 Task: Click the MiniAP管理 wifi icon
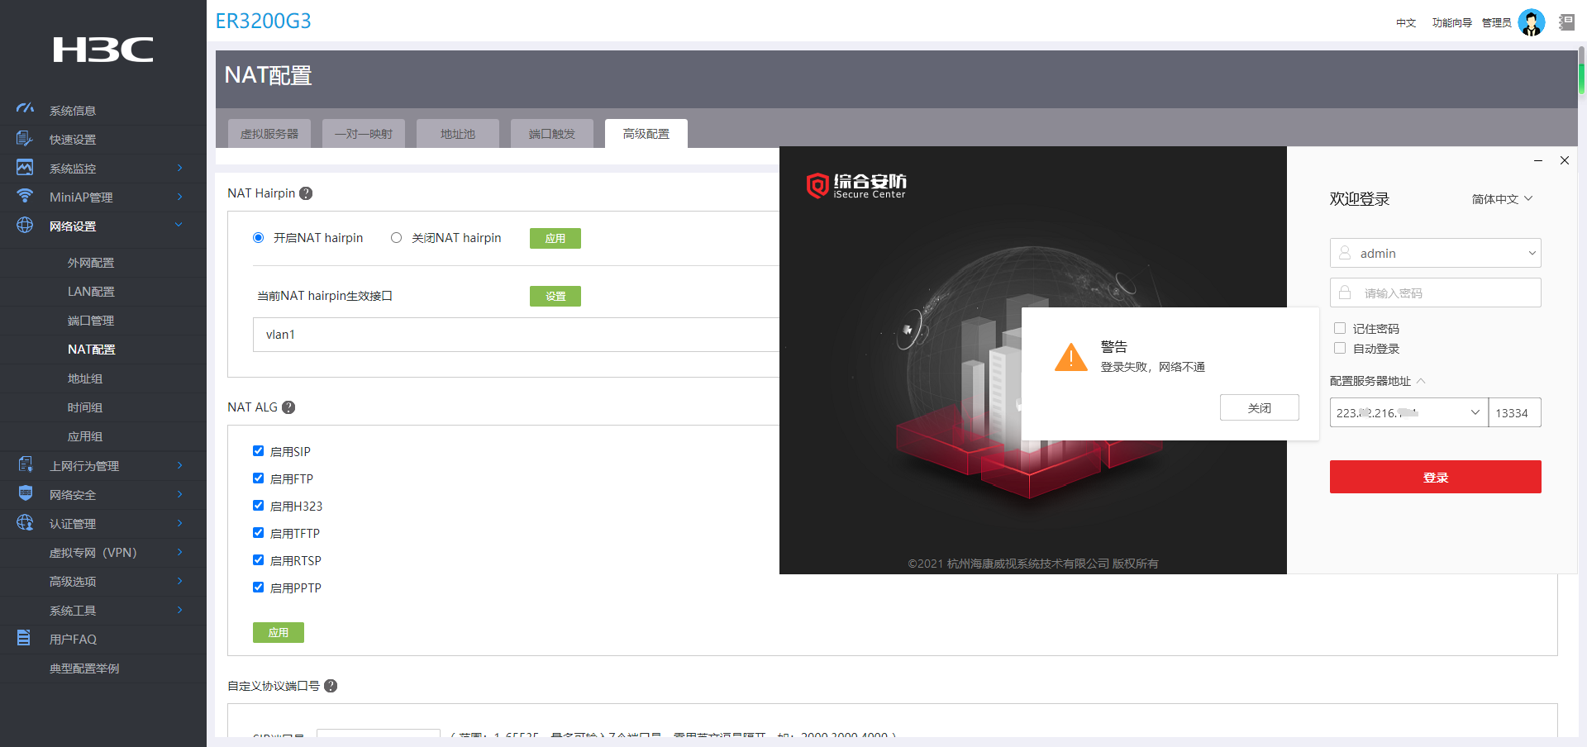(25, 197)
